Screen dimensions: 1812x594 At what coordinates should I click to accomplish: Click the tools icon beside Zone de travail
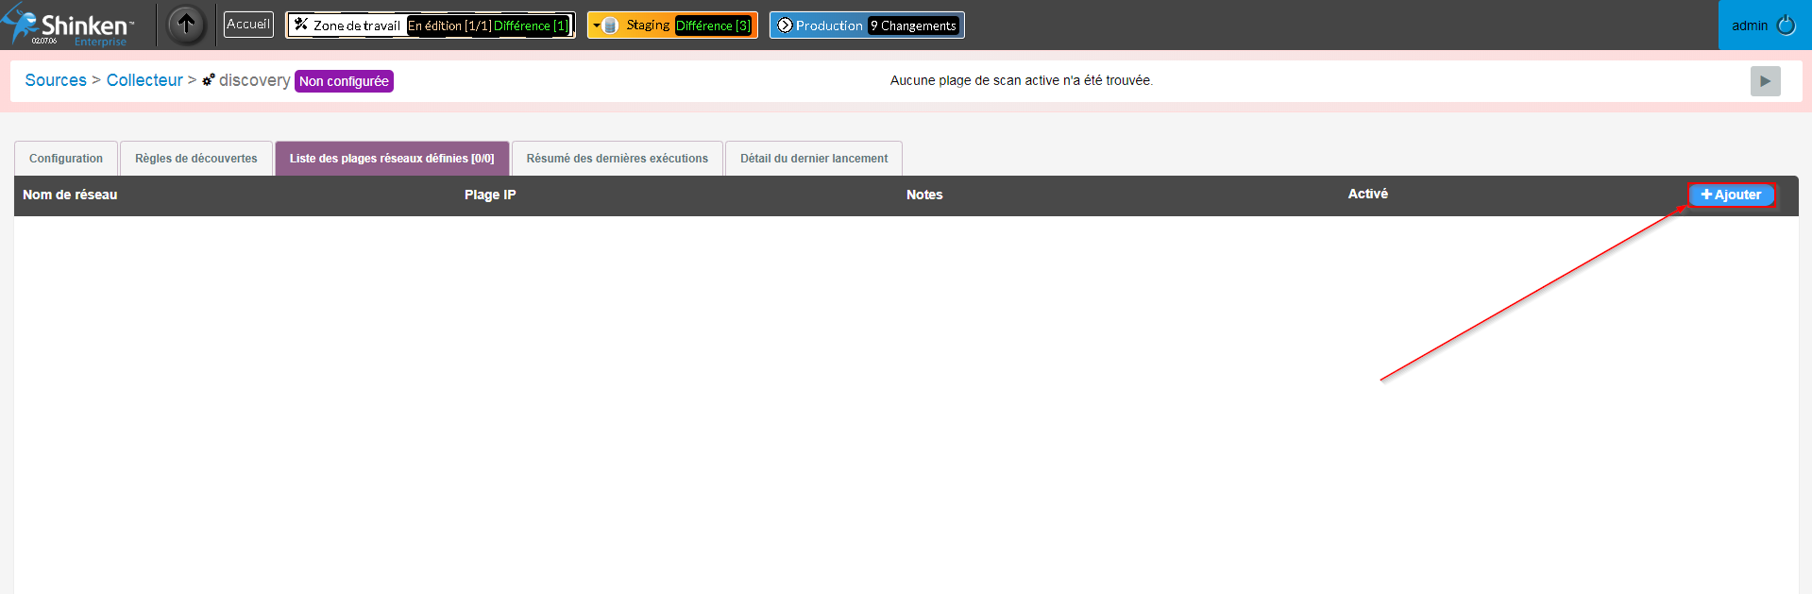click(x=300, y=25)
